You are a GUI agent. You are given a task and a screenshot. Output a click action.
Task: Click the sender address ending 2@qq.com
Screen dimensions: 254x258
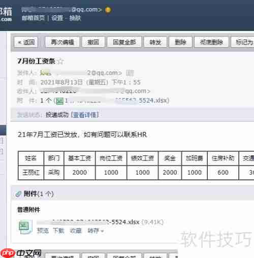point(81,73)
